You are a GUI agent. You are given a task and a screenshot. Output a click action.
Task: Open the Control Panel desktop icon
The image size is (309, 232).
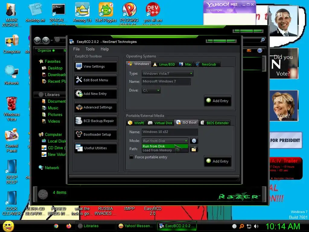[x=12, y=140]
